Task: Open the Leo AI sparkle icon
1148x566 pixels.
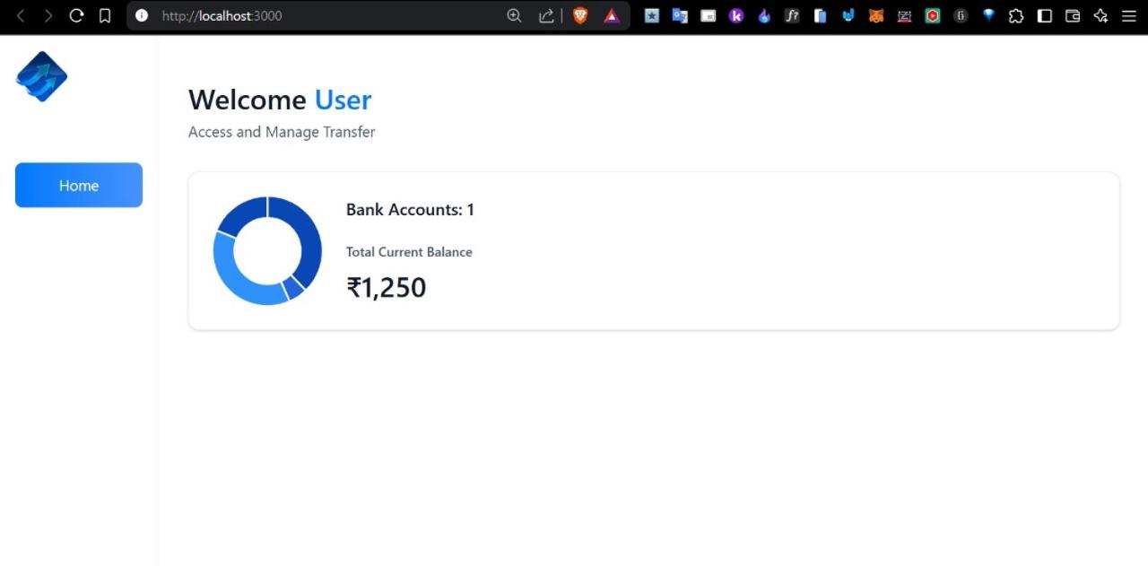Action: [x=1100, y=15]
